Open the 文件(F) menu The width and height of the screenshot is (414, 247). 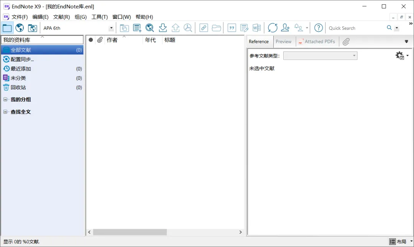click(x=20, y=17)
